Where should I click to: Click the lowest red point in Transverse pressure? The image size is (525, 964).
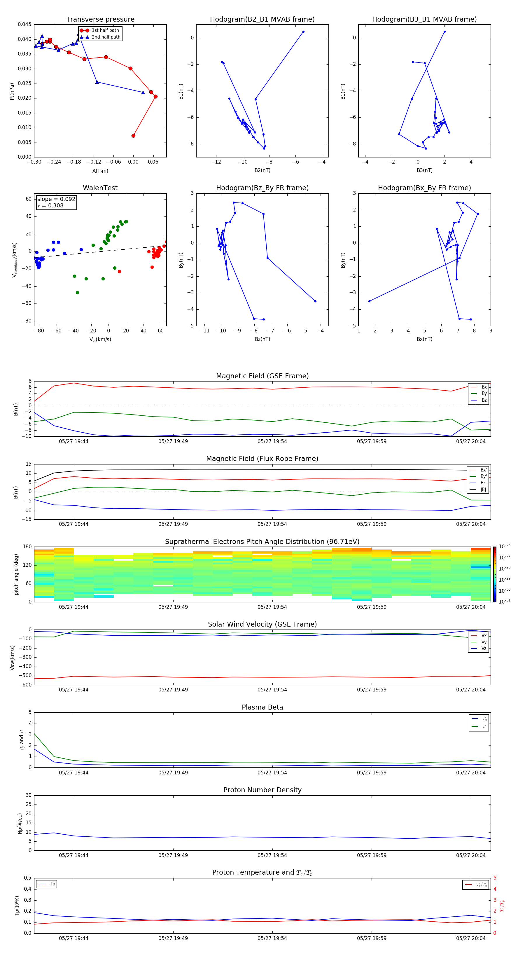133,136
